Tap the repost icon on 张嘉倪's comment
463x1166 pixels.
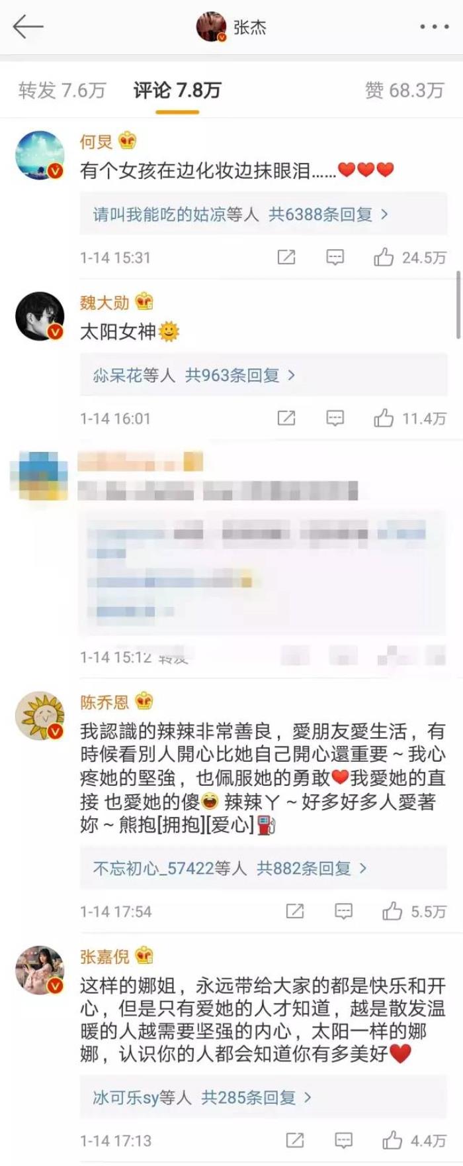coord(294,1140)
